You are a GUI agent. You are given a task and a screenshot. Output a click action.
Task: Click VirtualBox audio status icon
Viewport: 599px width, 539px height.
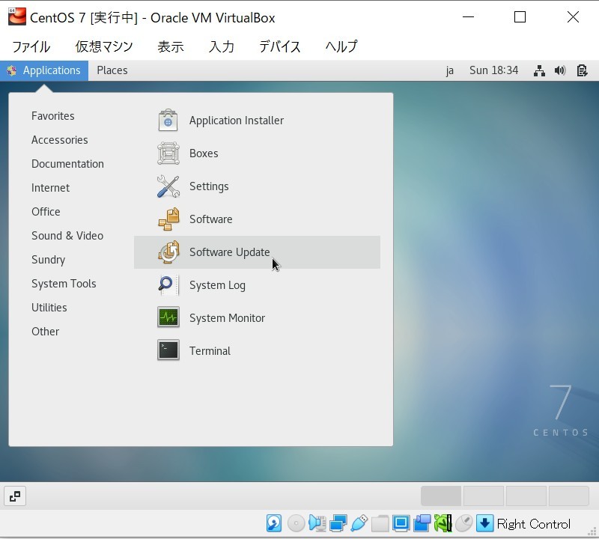[x=317, y=523]
